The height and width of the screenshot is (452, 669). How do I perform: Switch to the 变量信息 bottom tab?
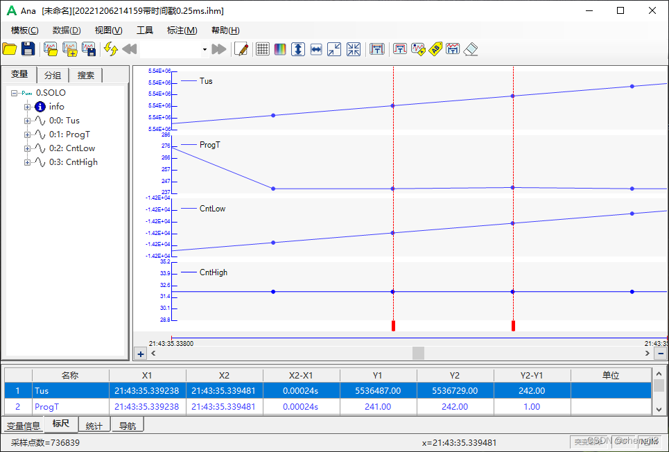point(24,426)
